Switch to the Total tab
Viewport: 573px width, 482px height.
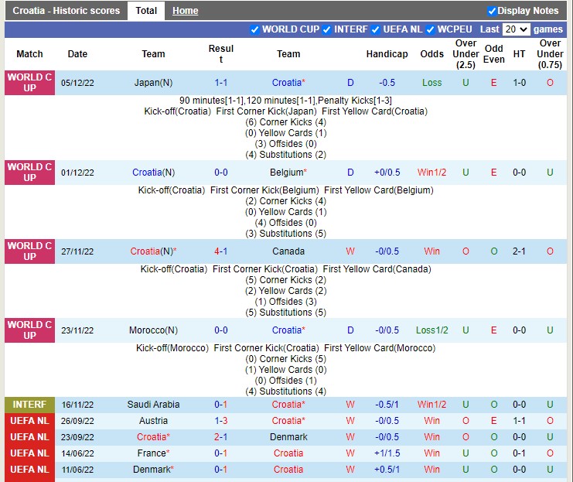pos(146,11)
